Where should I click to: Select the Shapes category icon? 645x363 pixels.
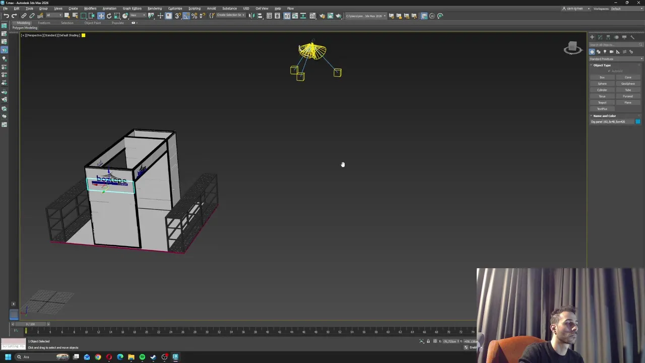coord(599,51)
